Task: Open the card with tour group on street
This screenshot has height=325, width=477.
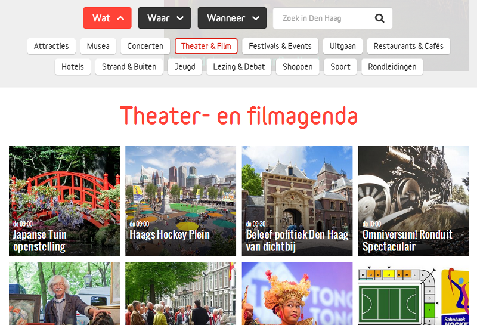Action: point(181,293)
